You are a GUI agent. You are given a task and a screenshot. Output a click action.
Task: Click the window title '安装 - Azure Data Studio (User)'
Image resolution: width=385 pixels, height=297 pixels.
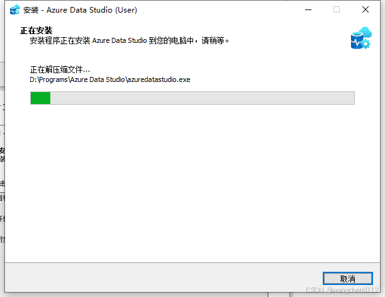[80, 10]
